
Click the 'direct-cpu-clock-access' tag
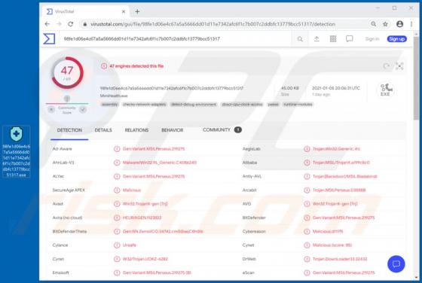tap(242, 105)
